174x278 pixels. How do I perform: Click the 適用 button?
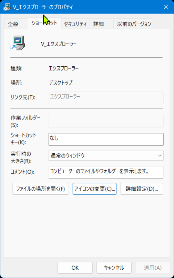point(152,268)
